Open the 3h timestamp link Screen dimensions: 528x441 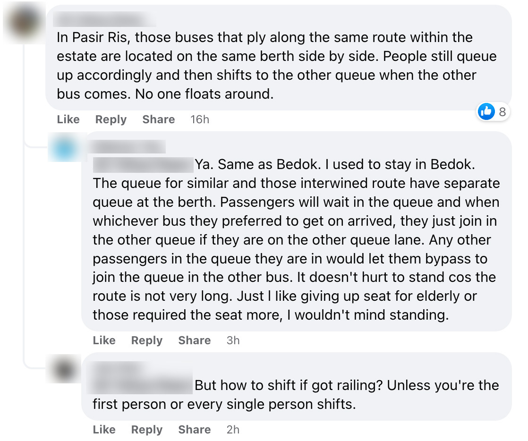233,340
